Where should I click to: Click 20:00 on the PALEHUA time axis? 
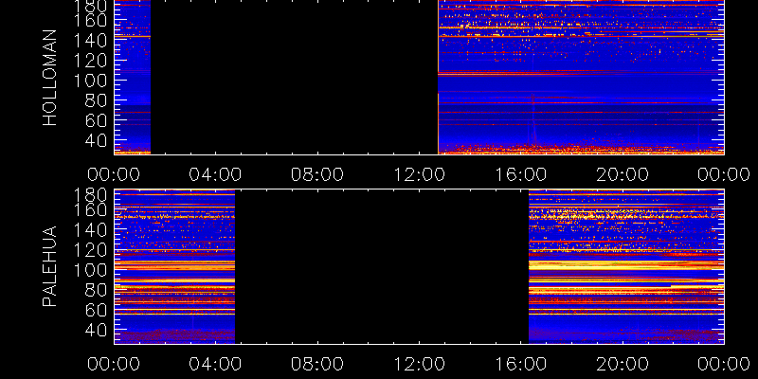pos(623,364)
